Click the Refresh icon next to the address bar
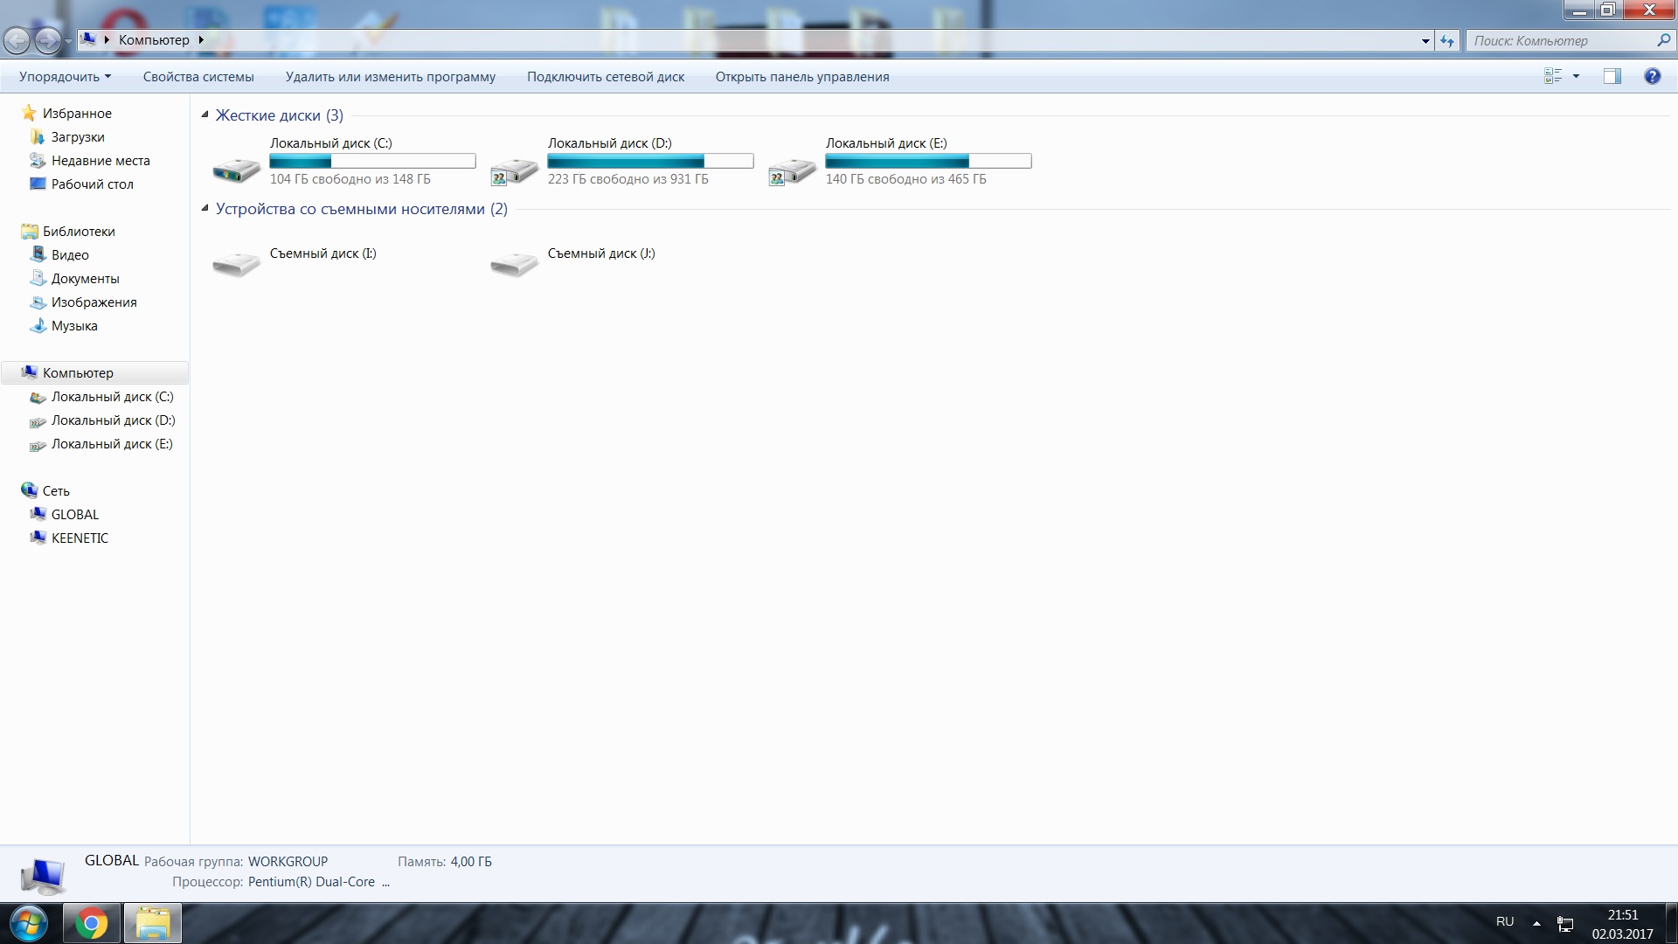 pyautogui.click(x=1447, y=41)
